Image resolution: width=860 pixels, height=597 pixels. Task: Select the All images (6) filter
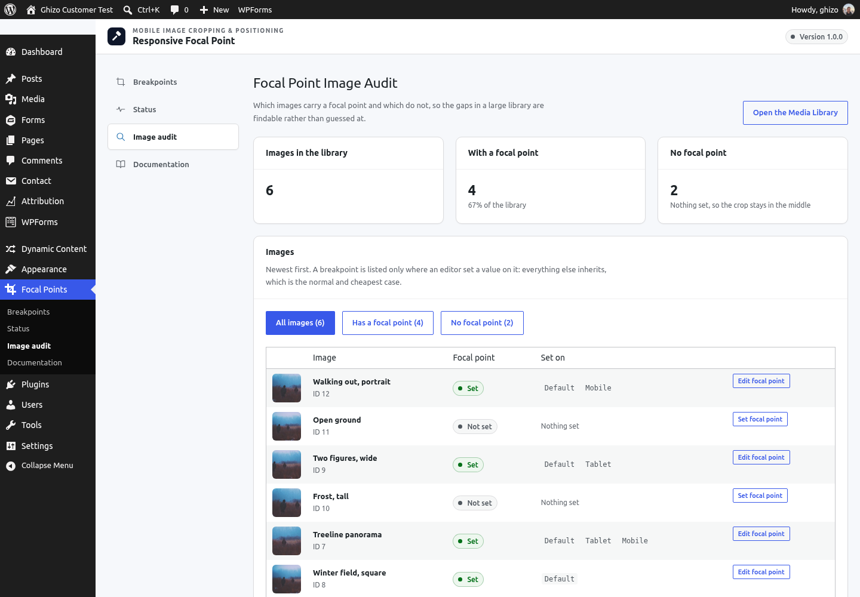pos(300,323)
